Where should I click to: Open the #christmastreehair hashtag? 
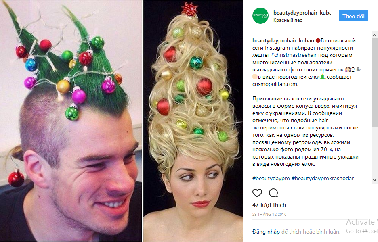(x=294, y=55)
